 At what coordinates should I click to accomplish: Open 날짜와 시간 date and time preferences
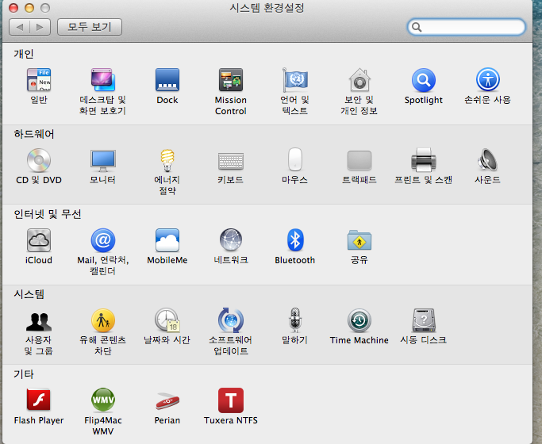(167, 320)
